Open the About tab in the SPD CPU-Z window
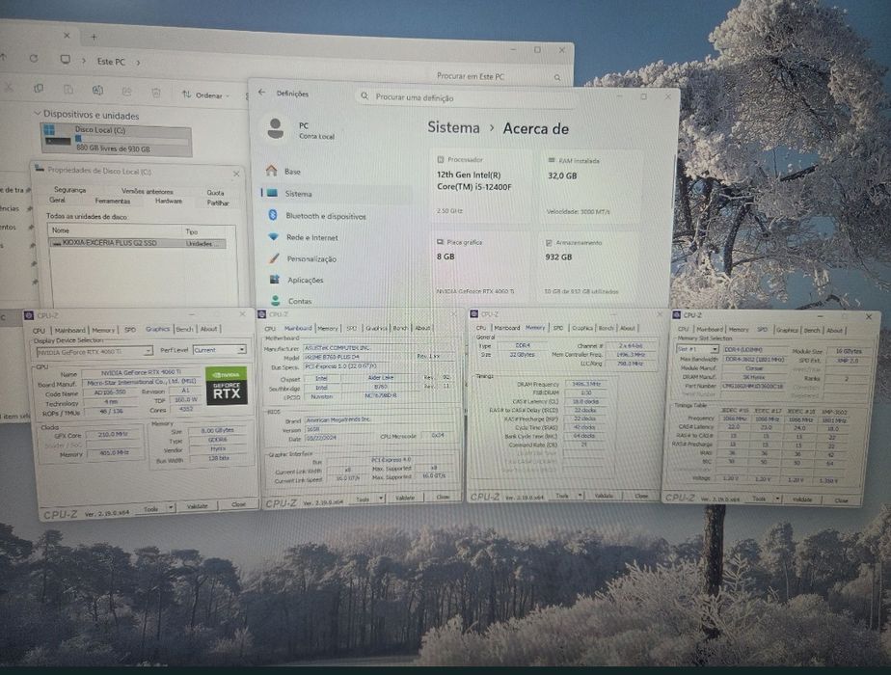Screen dimensions: 891x675 click(834, 330)
